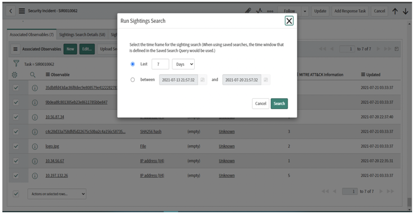
Task: Open Actions on selected rows dropdown
Action: pyautogui.click(x=57, y=194)
